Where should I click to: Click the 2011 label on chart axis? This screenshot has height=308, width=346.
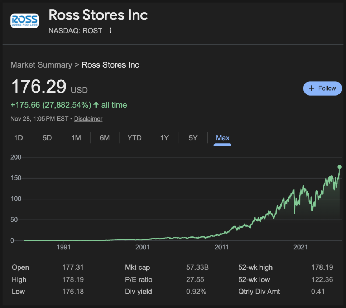pyautogui.click(x=222, y=247)
